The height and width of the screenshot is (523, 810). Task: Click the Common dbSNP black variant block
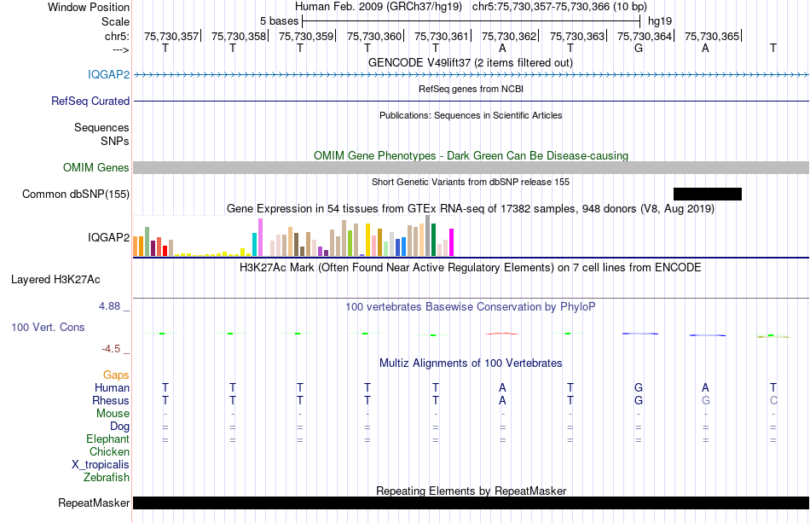click(707, 194)
